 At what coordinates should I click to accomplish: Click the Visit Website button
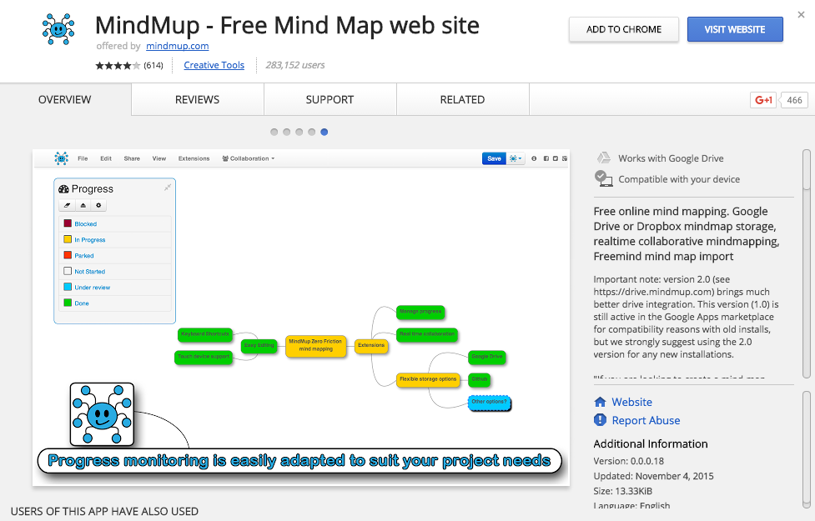pyautogui.click(x=735, y=30)
